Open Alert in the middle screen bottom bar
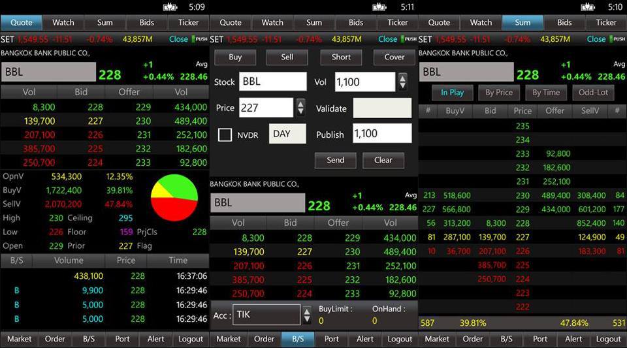This screenshot has height=348, width=627. coord(364,340)
